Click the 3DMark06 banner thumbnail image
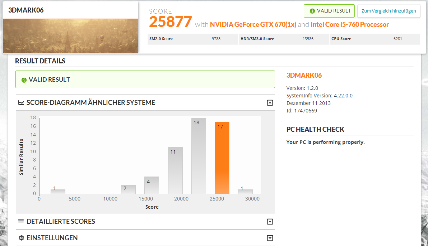 (x=70, y=36)
